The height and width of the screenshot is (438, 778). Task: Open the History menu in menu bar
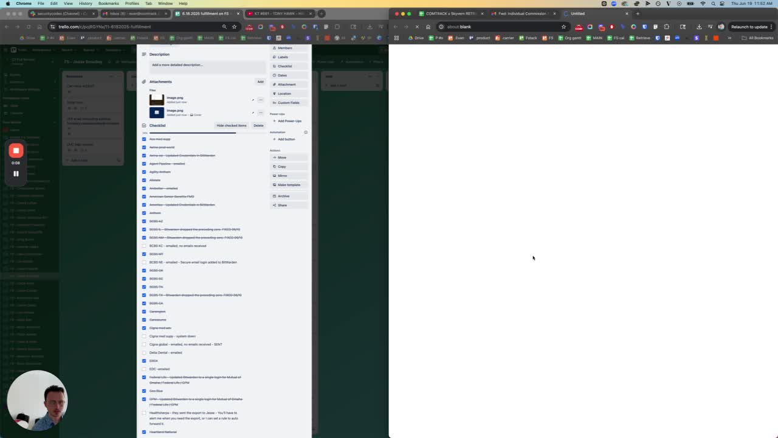(85, 3)
